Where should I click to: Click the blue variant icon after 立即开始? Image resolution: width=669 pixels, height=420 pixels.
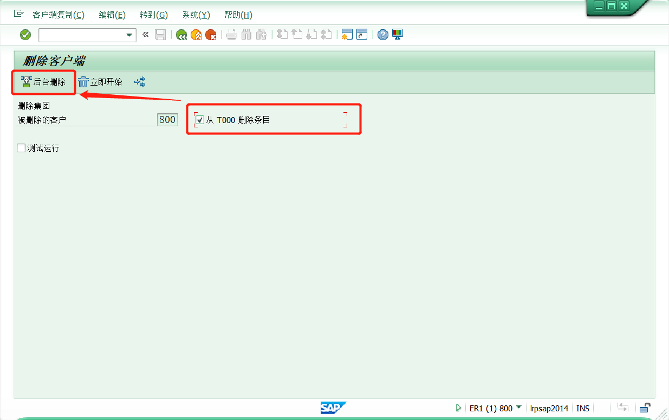140,82
